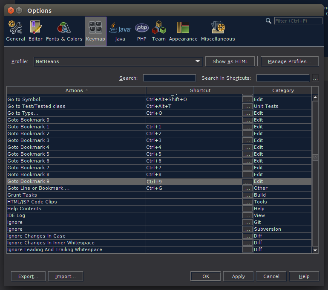Select the Keymap category
This screenshot has width=328, height=290.
coord(95,31)
